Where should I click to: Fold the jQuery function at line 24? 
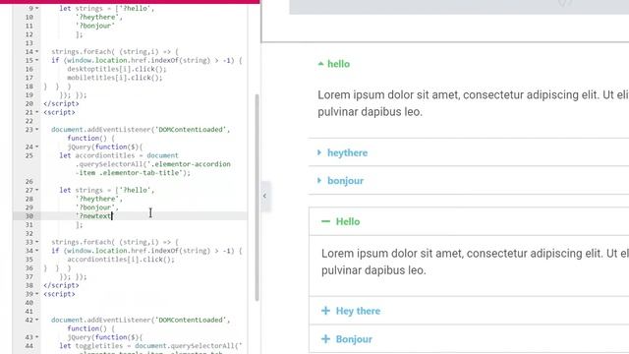(37, 147)
